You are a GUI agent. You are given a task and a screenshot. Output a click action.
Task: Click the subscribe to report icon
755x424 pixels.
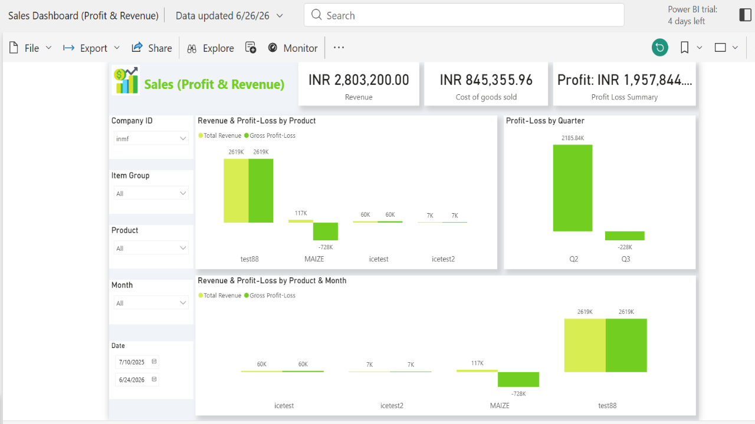click(251, 48)
